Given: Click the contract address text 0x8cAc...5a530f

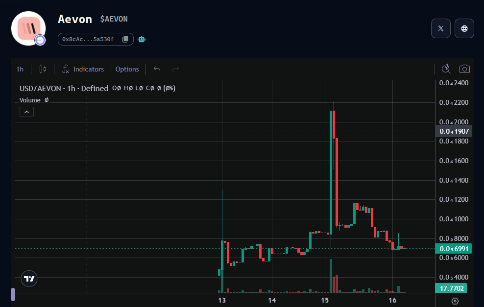Looking at the screenshot, I should coord(88,39).
